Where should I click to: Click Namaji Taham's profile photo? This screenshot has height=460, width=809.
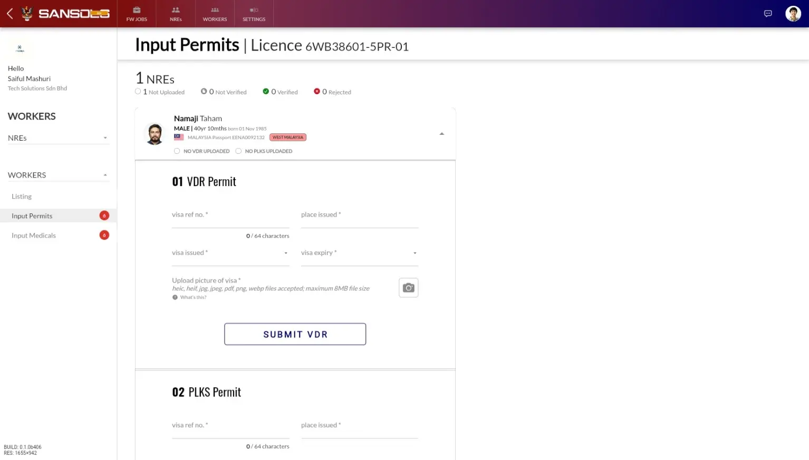pyautogui.click(x=155, y=134)
